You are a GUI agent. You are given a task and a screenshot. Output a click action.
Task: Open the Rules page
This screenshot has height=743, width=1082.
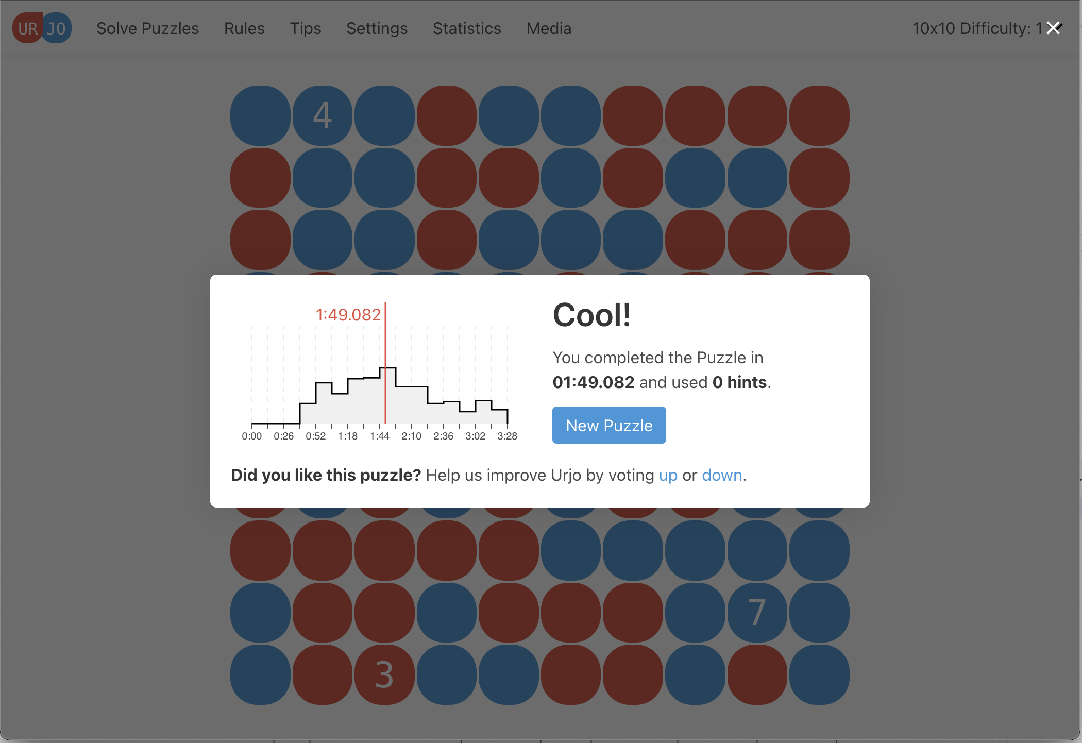point(244,28)
